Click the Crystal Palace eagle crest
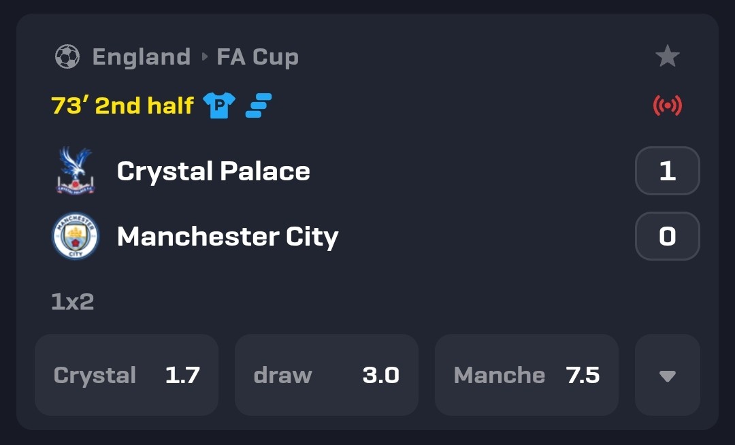 pyautogui.click(x=76, y=171)
